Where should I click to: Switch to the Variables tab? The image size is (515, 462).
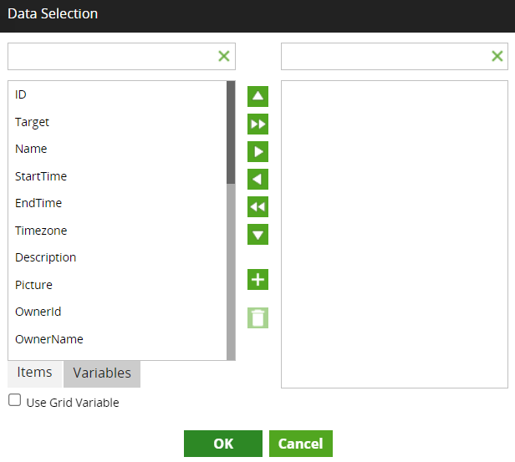tap(102, 373)
